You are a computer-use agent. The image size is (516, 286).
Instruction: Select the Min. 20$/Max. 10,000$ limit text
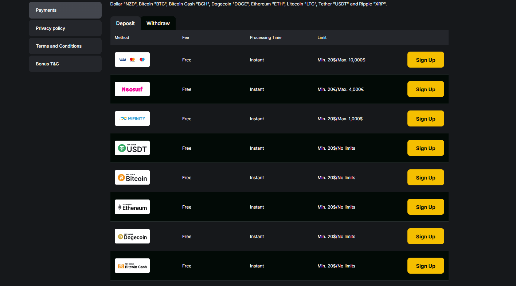pyautogui.click(x=341, y=60)
